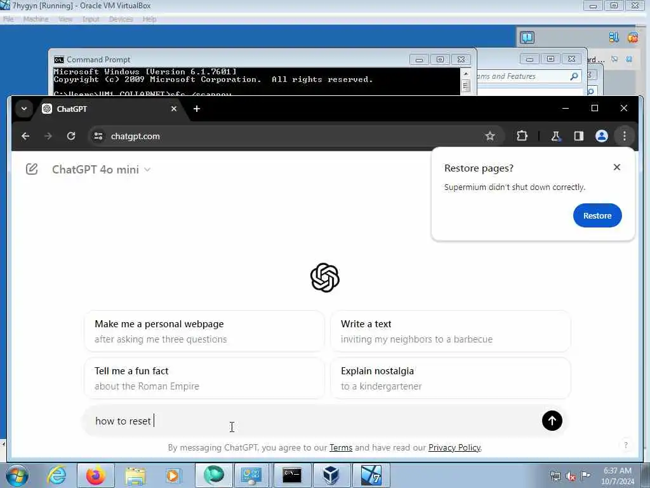
Task: Open Windows Explorer folder on the taskbar
Action: click(x=135, y=475)
